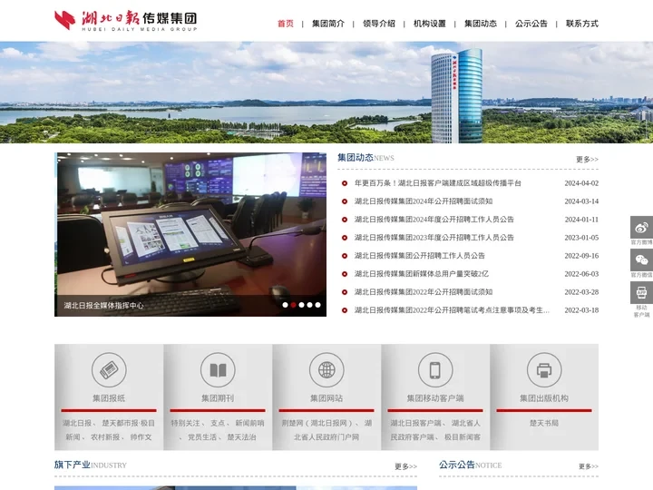This screenshot has width=653, height=490.
Task: Open 湖北日报传媒集团2022年公开招聘面试须知
Action: (424, 292)
